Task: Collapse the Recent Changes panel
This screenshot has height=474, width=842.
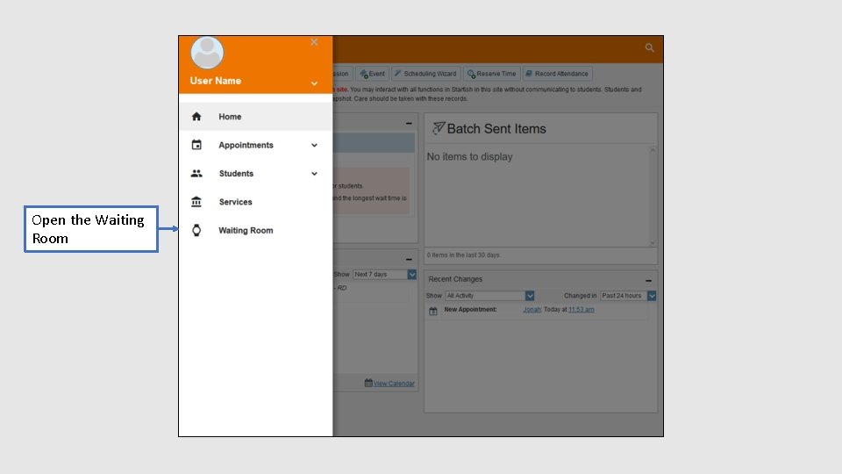Action: coord(648,281)
